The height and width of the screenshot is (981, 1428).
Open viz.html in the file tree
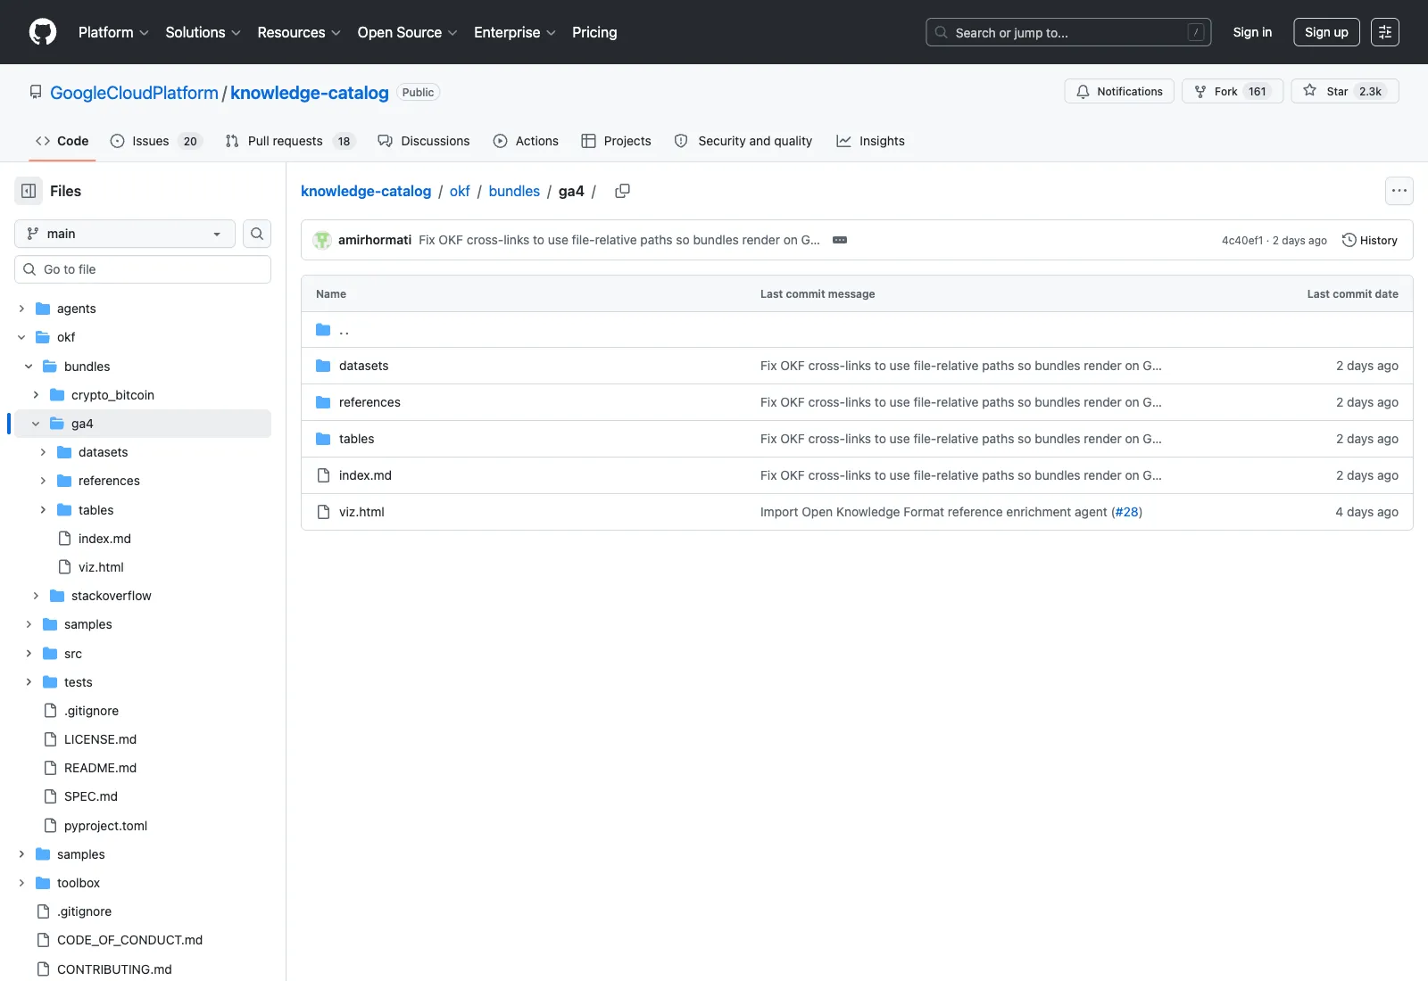tap(101, 567)
